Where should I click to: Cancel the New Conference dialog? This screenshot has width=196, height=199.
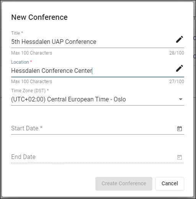tap(170, 183)
